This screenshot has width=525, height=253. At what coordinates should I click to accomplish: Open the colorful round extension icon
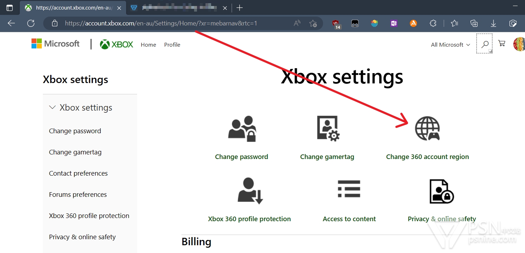point(374,23)
